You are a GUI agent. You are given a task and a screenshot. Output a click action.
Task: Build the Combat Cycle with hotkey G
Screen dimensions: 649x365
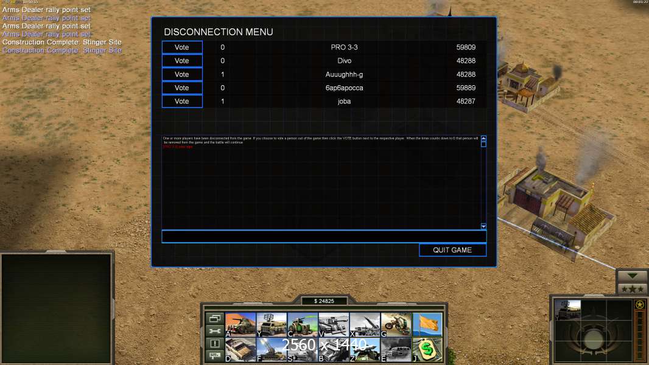click(x=396, y=324)
